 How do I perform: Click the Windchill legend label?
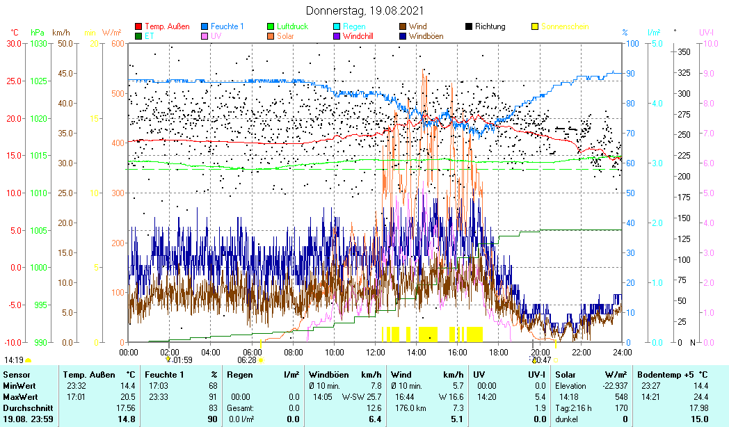(x=358, y=36)
